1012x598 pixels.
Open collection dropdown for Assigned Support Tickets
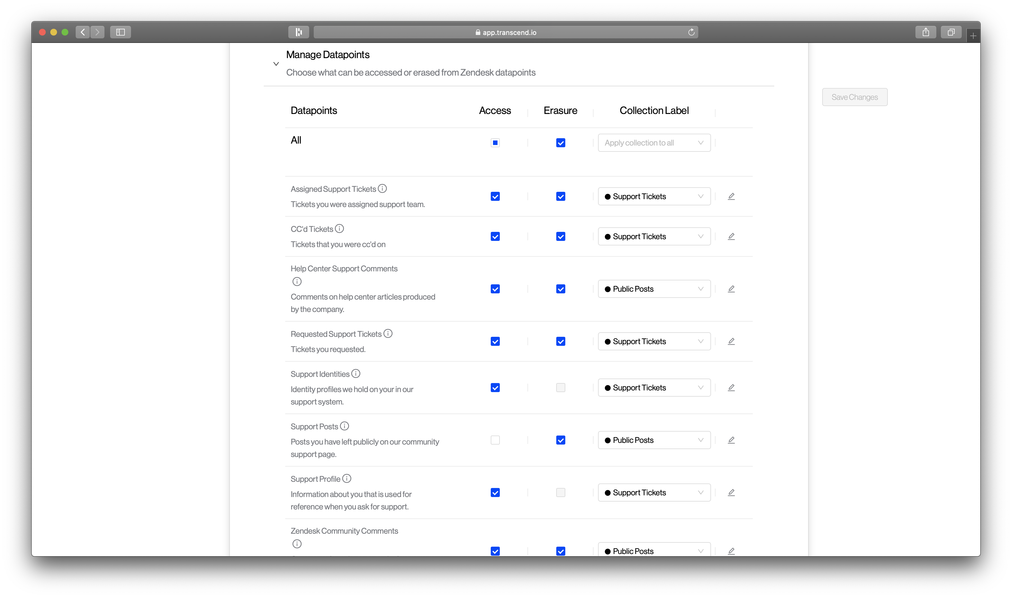pos(654,196)
